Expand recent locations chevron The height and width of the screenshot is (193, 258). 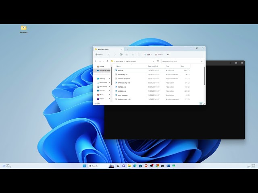(104, 61)
